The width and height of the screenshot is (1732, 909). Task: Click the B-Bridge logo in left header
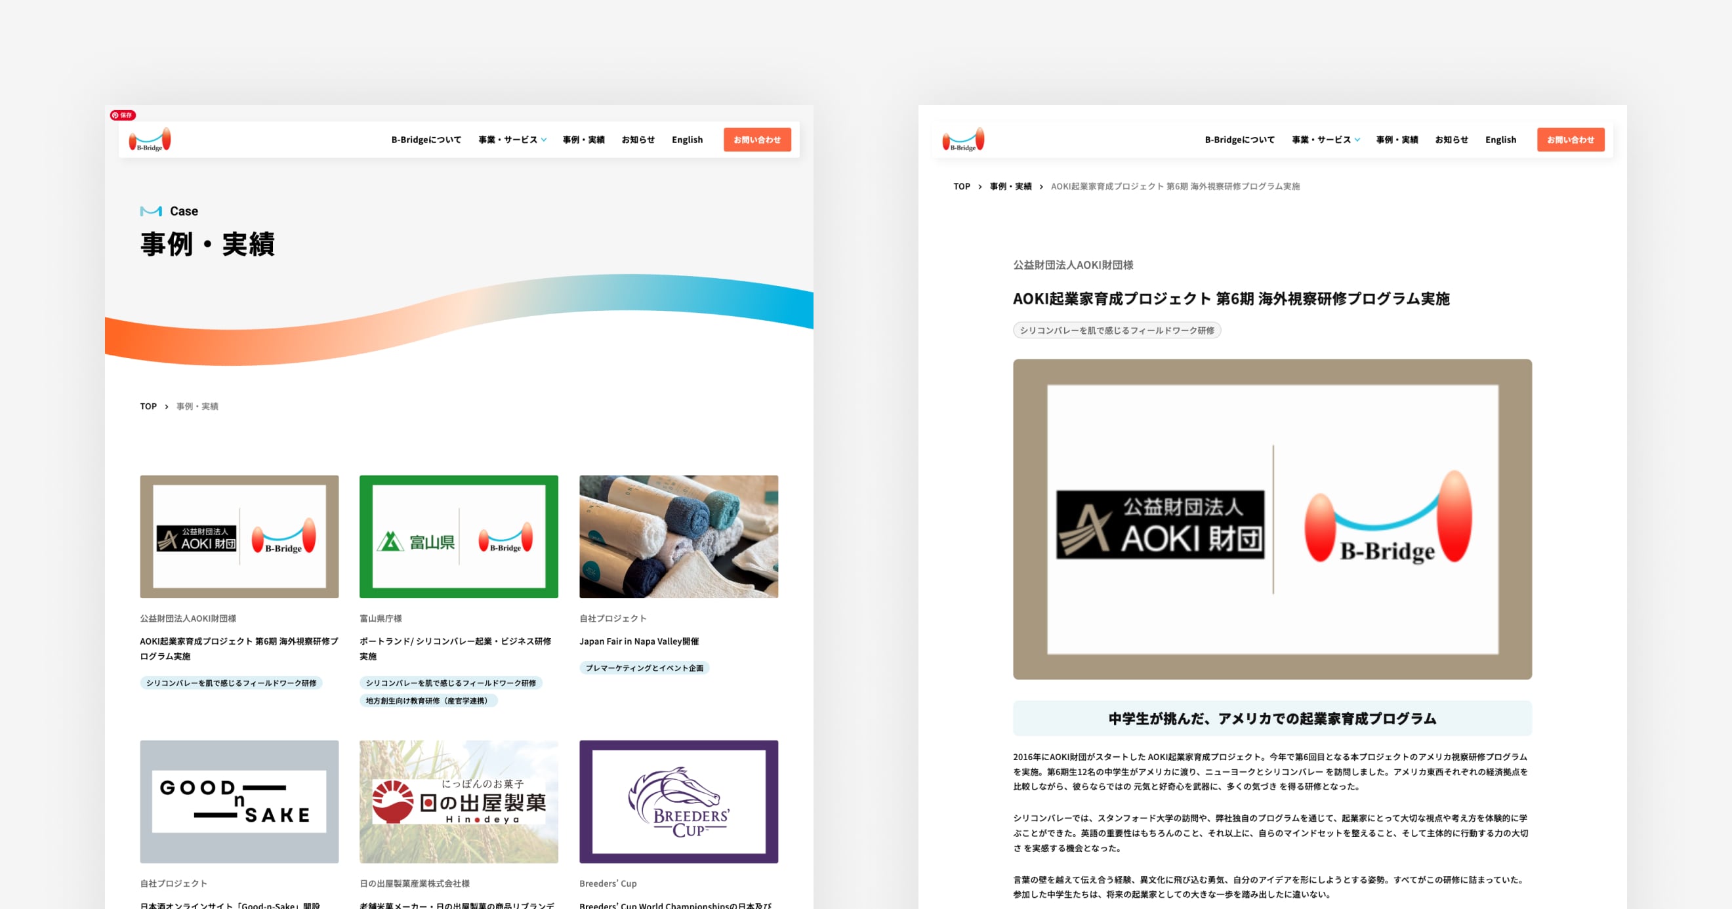pos(150,139)
